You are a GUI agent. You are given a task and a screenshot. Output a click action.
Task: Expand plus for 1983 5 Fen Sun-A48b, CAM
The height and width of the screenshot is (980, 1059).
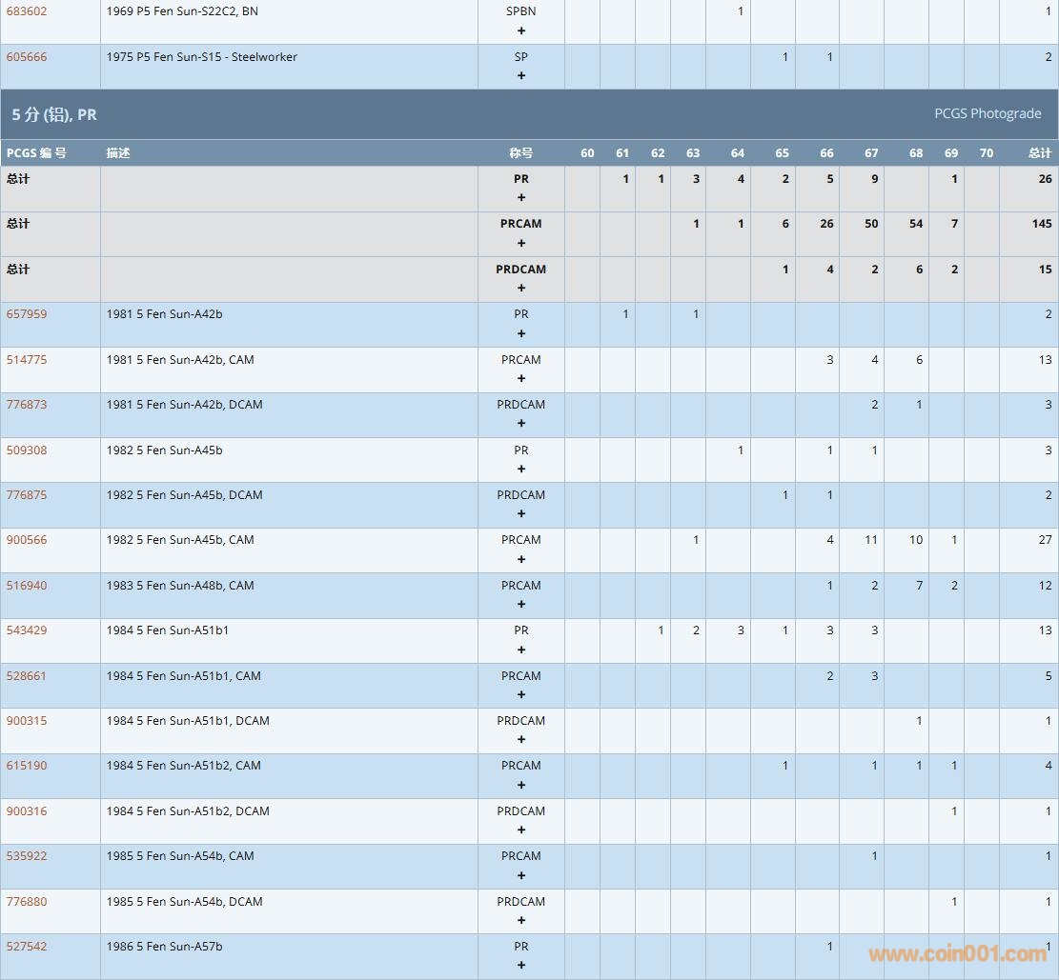tap(520, 604)
